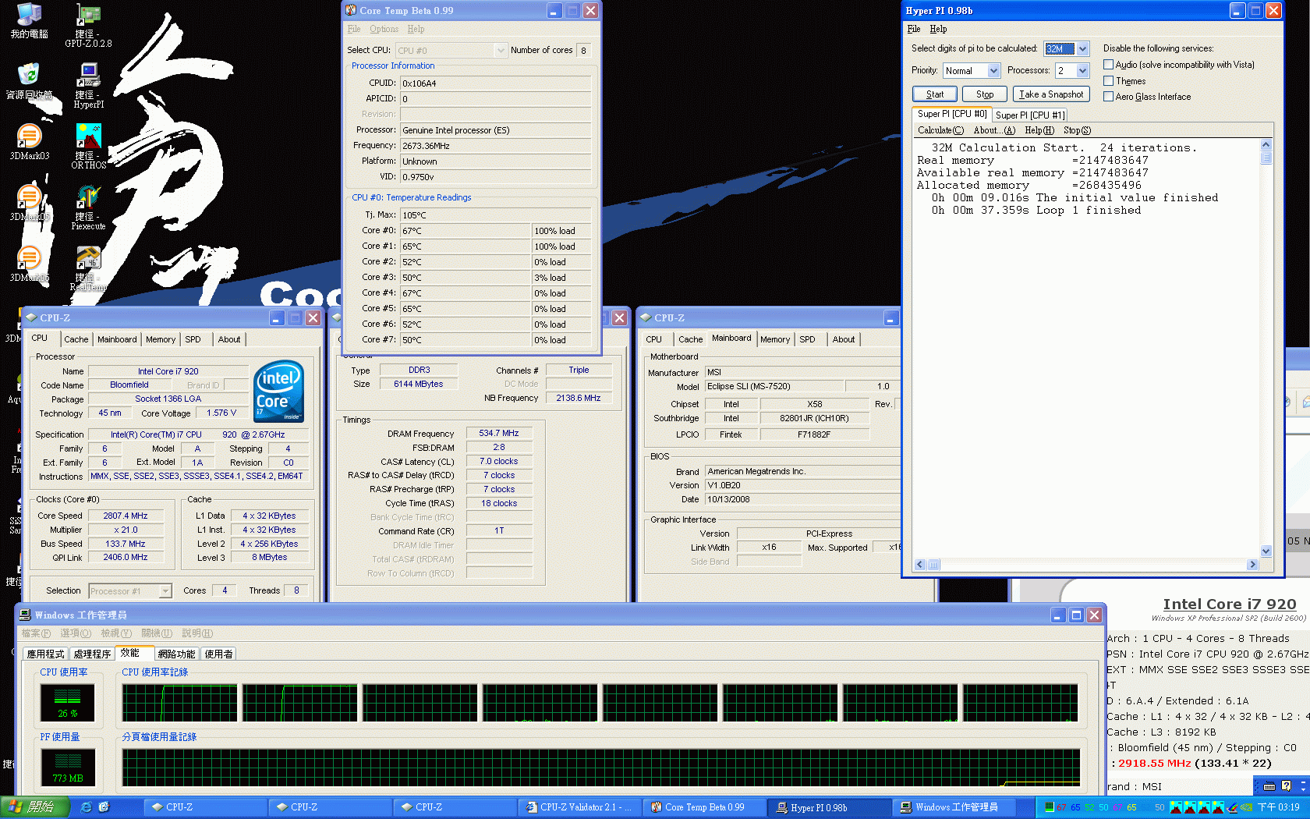Screen dimensions: 1310x819
Task: Click Take a Snapshot in Hyper PI
Action: point(1051,94)
